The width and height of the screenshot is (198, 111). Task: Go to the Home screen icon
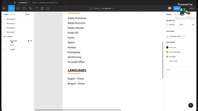pyautogui.click(x=15, y=2)
